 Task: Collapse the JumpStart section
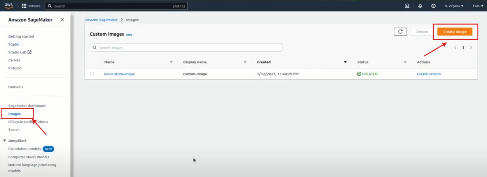pos(5,141)
